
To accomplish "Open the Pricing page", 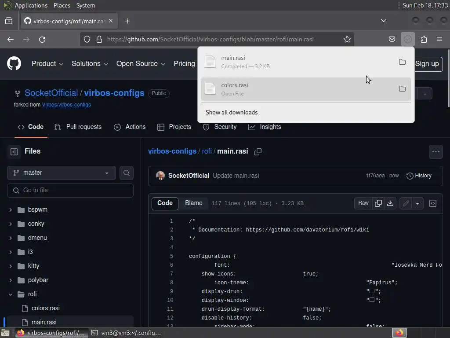I will coord(184,64).
